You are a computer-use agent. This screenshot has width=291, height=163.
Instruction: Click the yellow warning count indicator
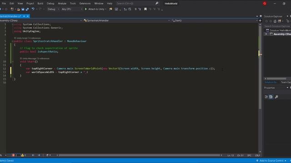point(24,155)
